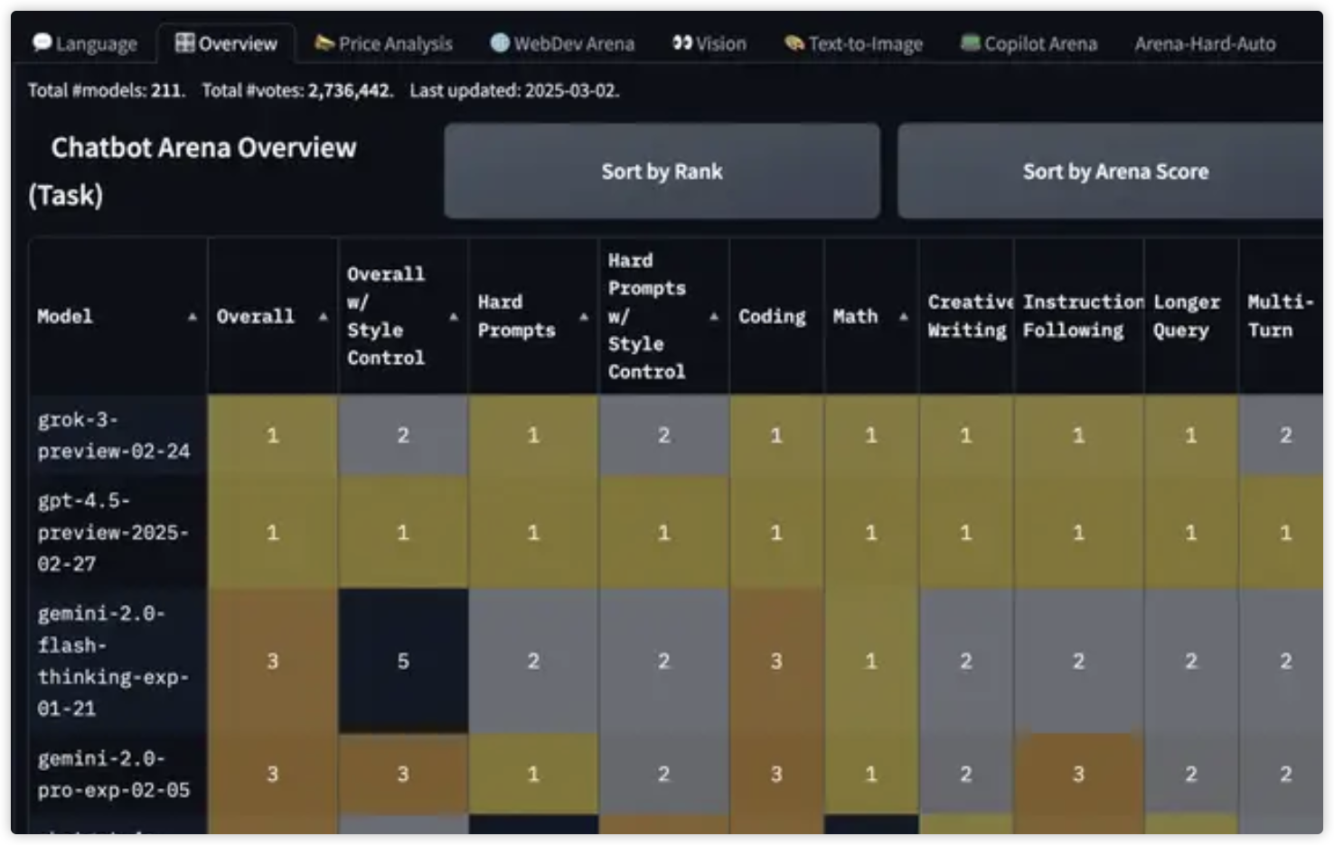The width and height of the screenshot is (1334, 845).
Task: Click the 'Last updated: 2025-03-02.' text
Action: (x=514, y=90)
